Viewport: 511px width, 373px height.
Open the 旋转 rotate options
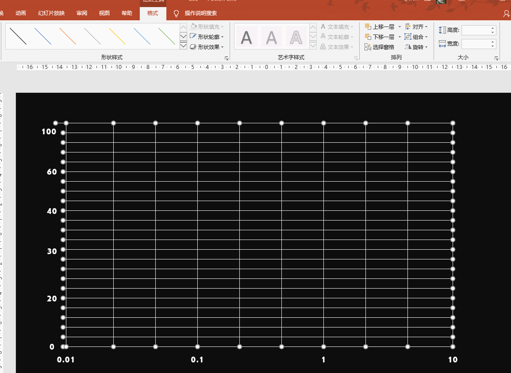(x=417, y=47)
